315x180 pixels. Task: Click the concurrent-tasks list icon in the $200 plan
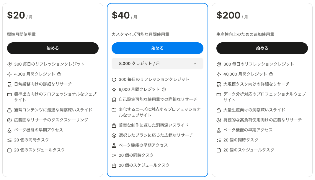pos(219,140)
